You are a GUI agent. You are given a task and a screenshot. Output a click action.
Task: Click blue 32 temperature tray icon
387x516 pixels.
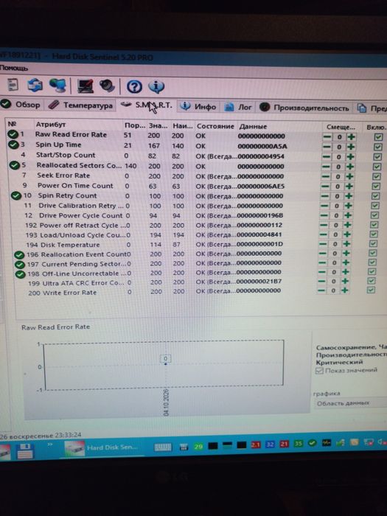(x=270, y=444)
